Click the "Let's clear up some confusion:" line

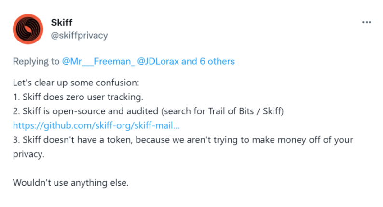tap(76, 83)
